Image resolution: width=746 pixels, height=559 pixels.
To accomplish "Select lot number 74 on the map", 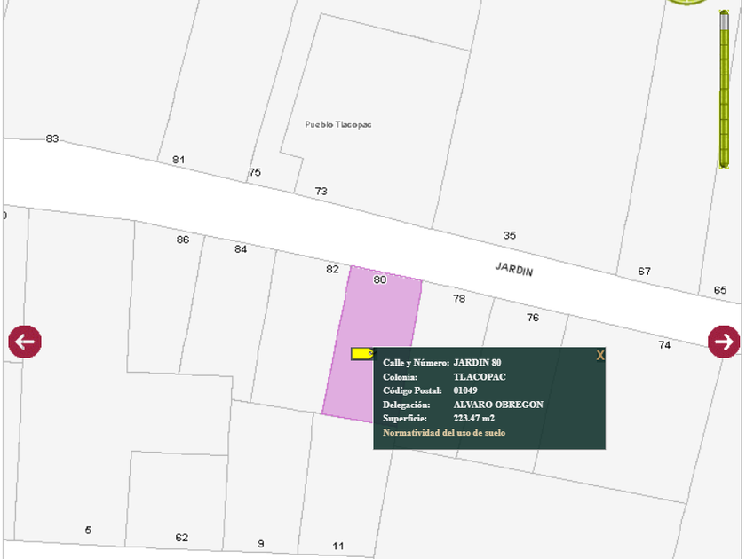I will pyautogui.click(x=664, y=345).
